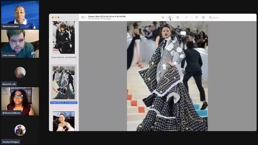Select the highlighted plaid gown thumbnail
Screen dimensions: 258x145
pos(64,83)
